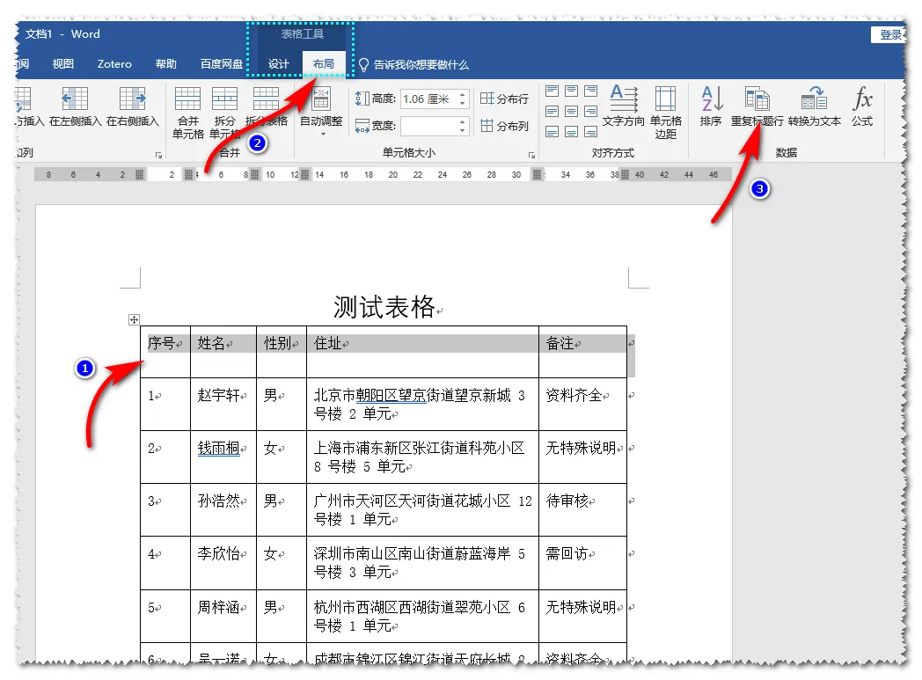Click lightbulb Tell Me search box

tap(413, 64)
